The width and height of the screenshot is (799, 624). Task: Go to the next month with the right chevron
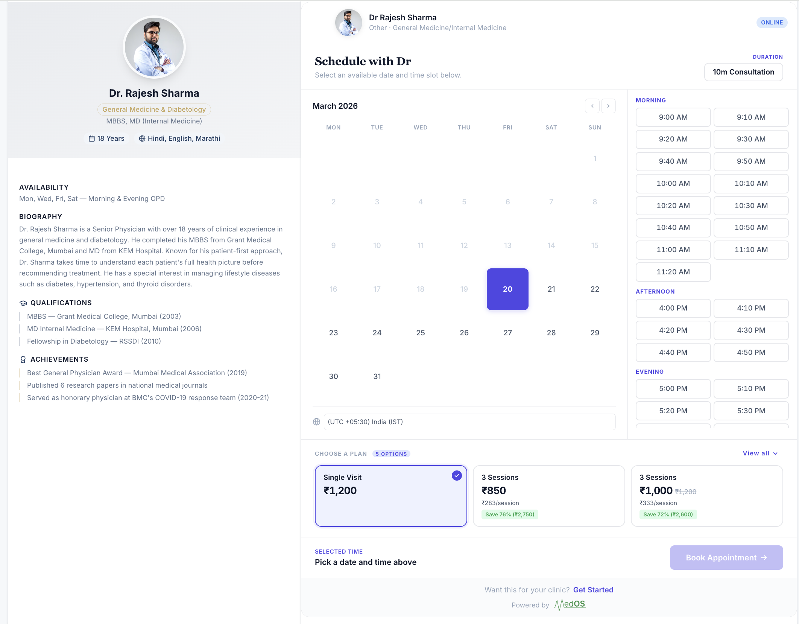(608, 106)
